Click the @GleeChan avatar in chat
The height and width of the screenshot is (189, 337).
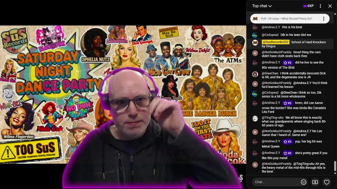(x=255, y=74)
